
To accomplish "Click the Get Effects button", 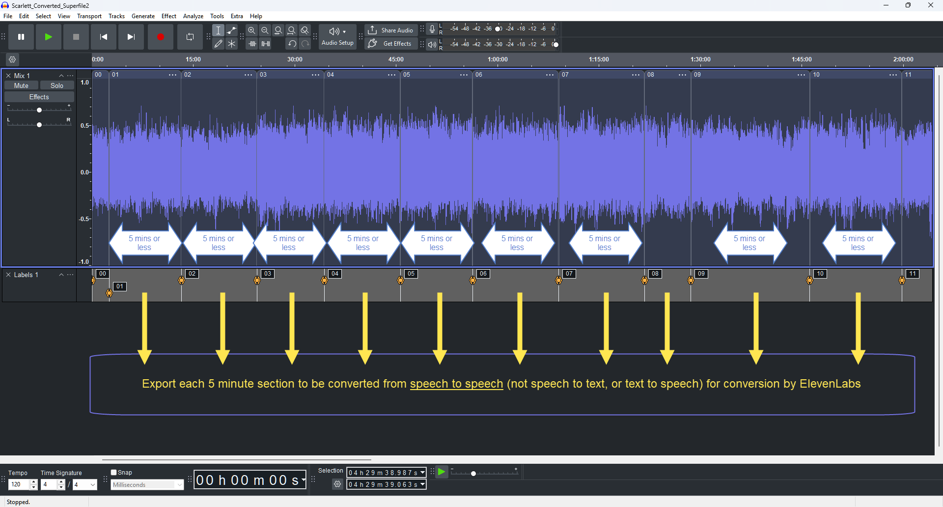I will coord(391,44).
